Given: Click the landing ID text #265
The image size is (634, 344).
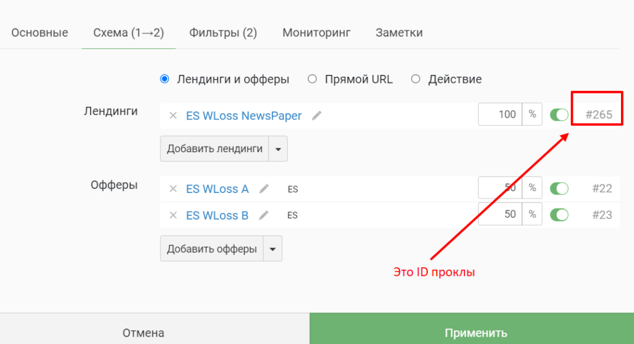Looking at the screenshot, I should coord(599,115).
